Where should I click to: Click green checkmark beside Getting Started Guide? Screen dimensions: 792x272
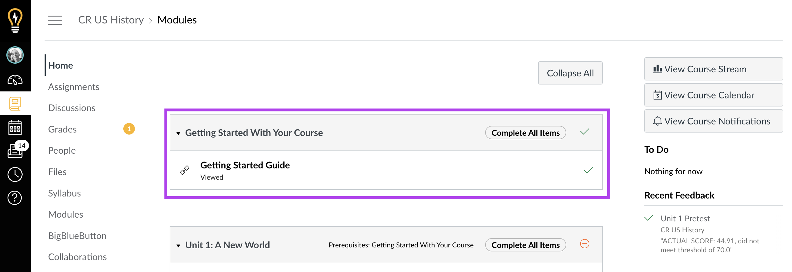click(588, 170)
